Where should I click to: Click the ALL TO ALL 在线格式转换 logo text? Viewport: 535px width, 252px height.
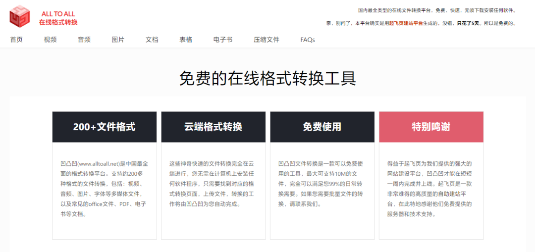(x=58, y=18)
